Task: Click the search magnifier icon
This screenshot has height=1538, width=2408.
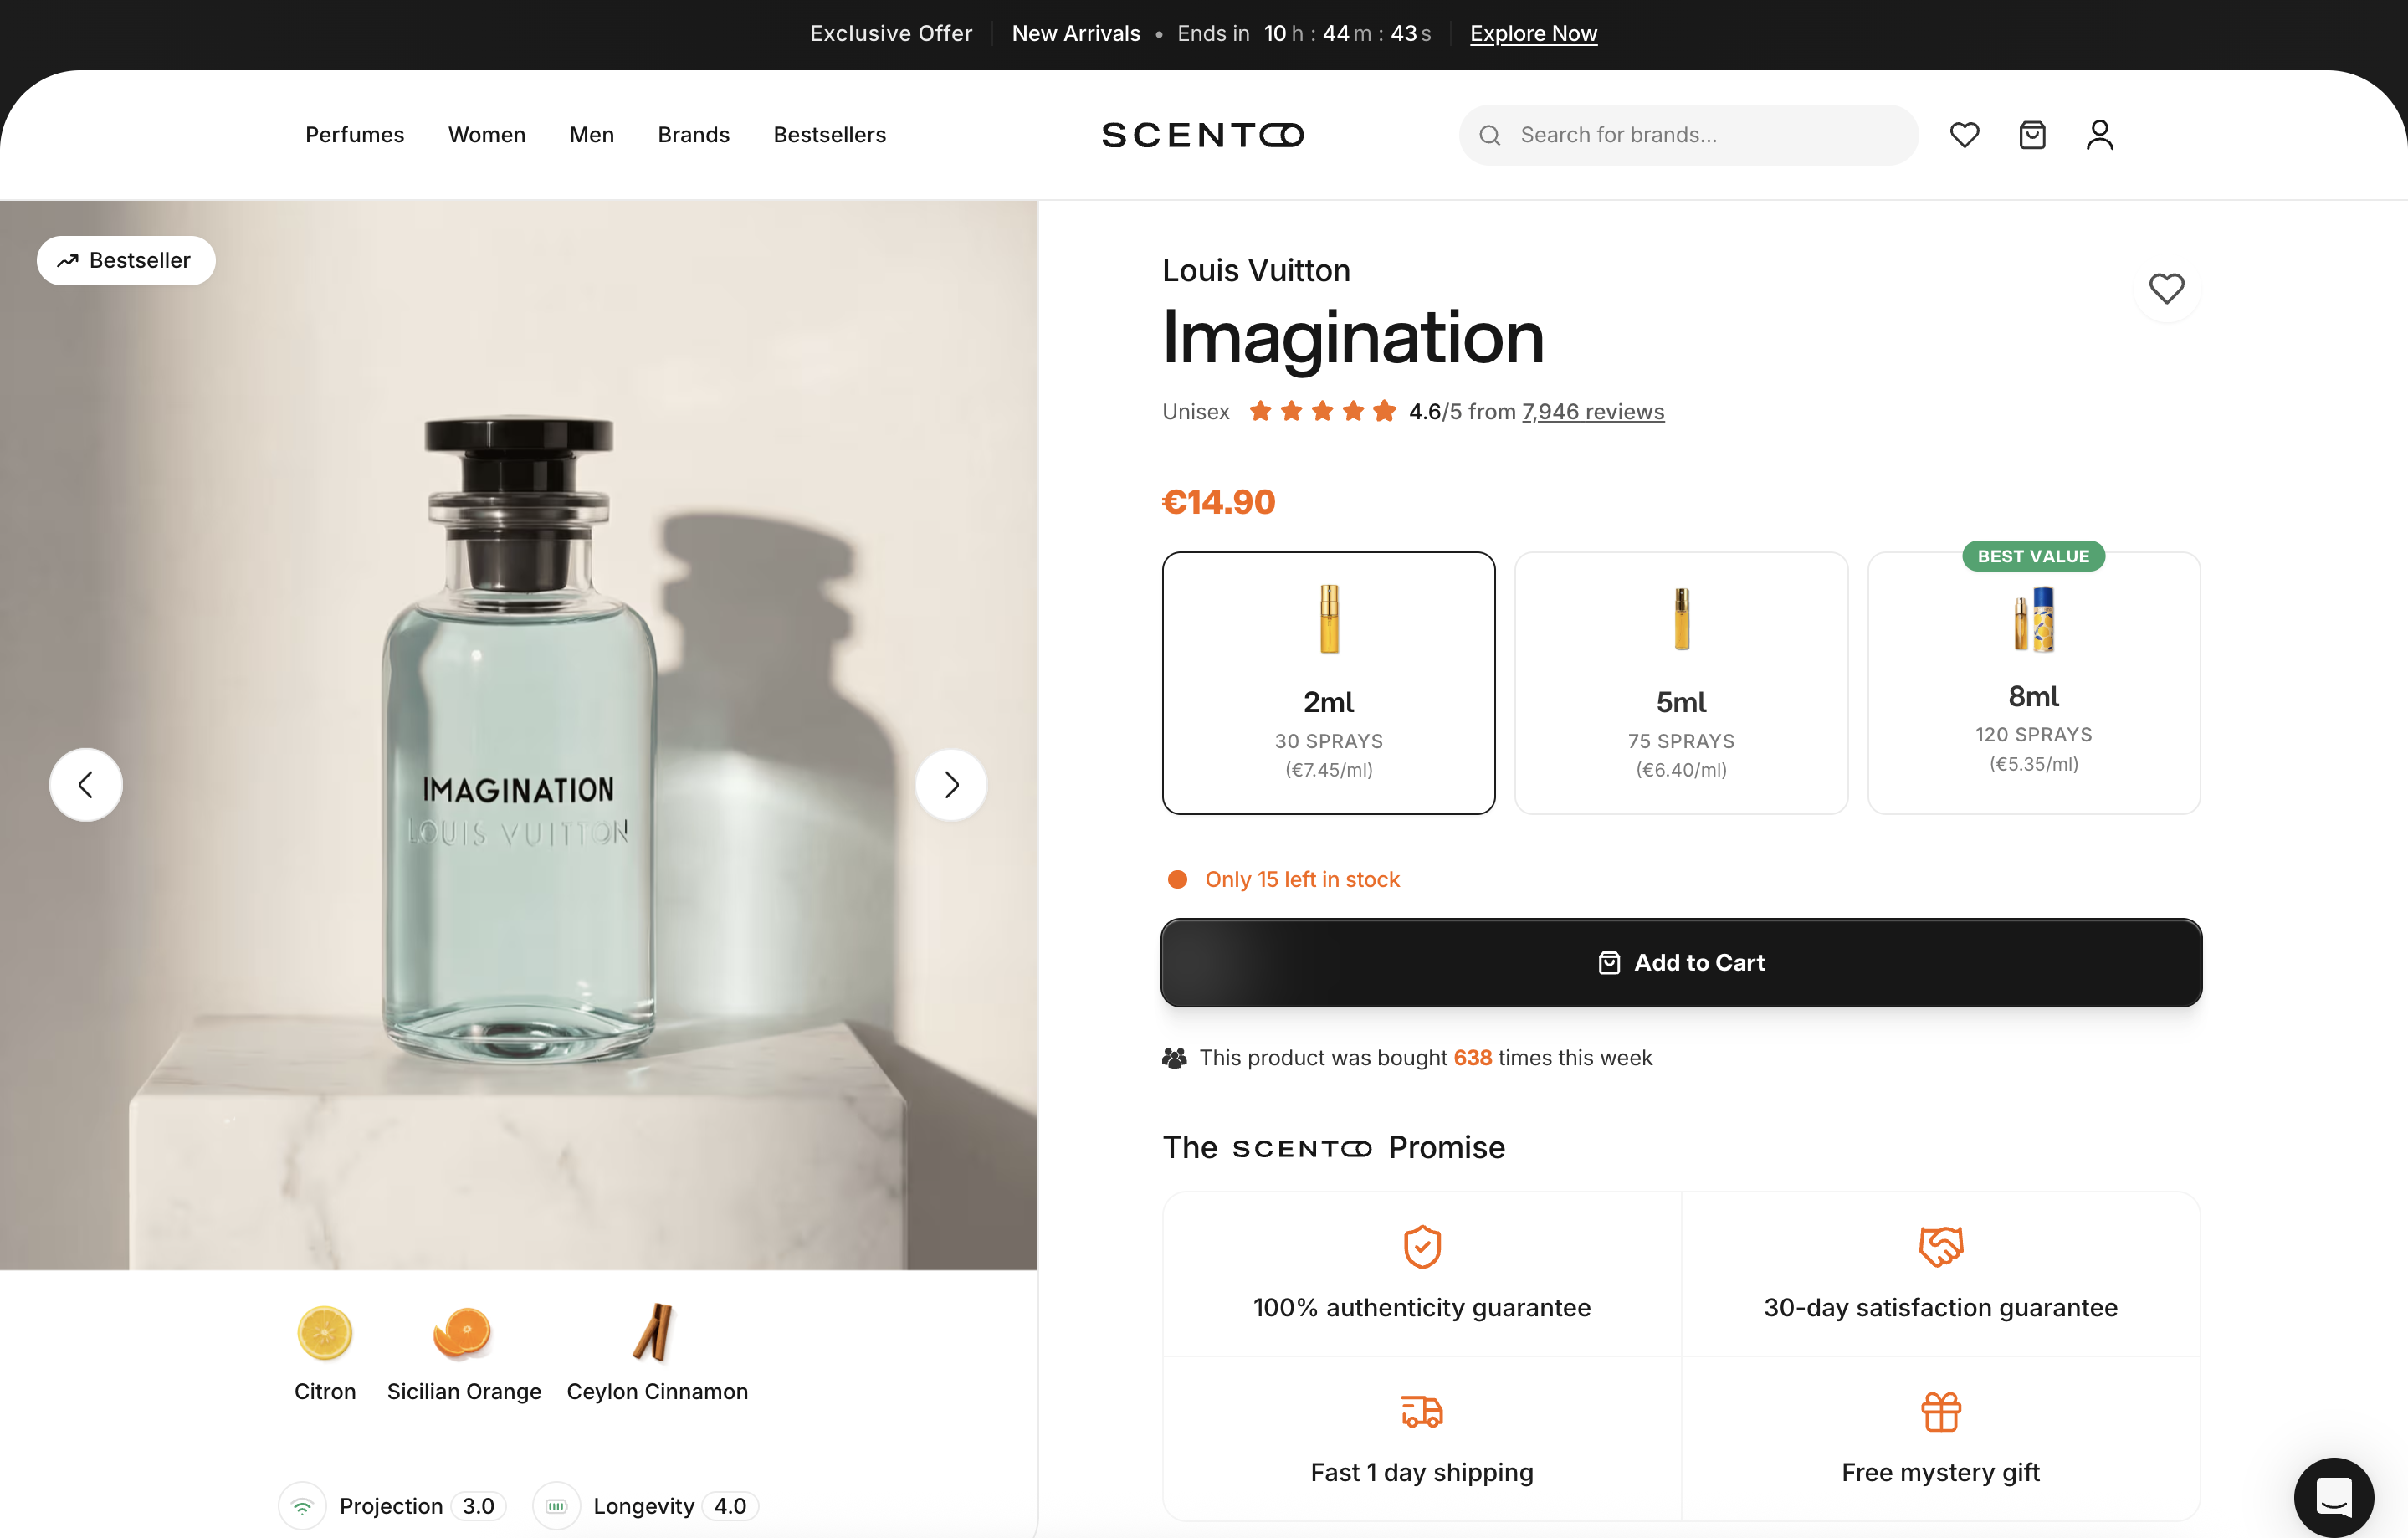Action: tap(1489, 134)
